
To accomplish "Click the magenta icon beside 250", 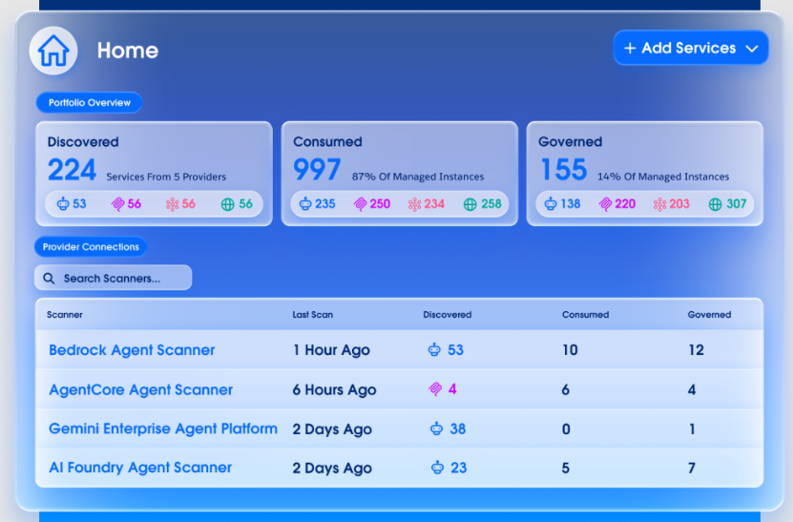I will 360,204.
